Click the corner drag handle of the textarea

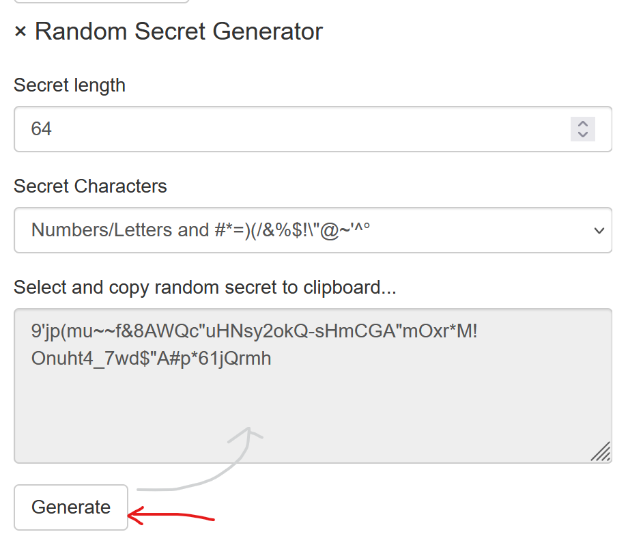601,450
